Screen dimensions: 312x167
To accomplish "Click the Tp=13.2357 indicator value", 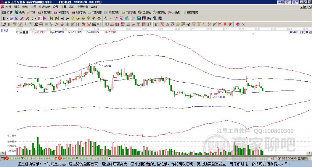I will coord(39,32).
